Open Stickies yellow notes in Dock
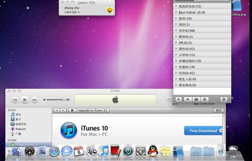The image size is (252, 161). click(166, 151)
